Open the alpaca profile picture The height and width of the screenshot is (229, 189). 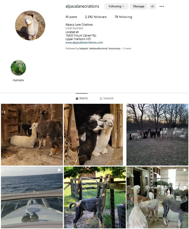pyautogui.click(x=30, y=25)
